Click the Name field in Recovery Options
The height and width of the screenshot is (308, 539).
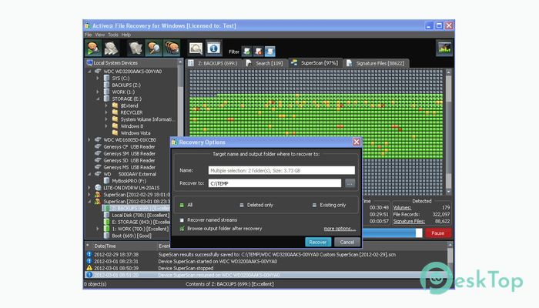coord(282,170)
